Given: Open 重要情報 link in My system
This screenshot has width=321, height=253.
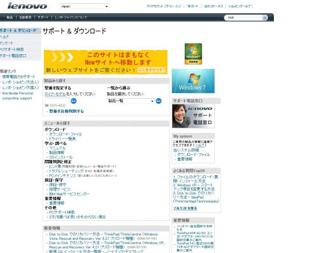Looking at the screenshot, I should [x=185, y=159].
